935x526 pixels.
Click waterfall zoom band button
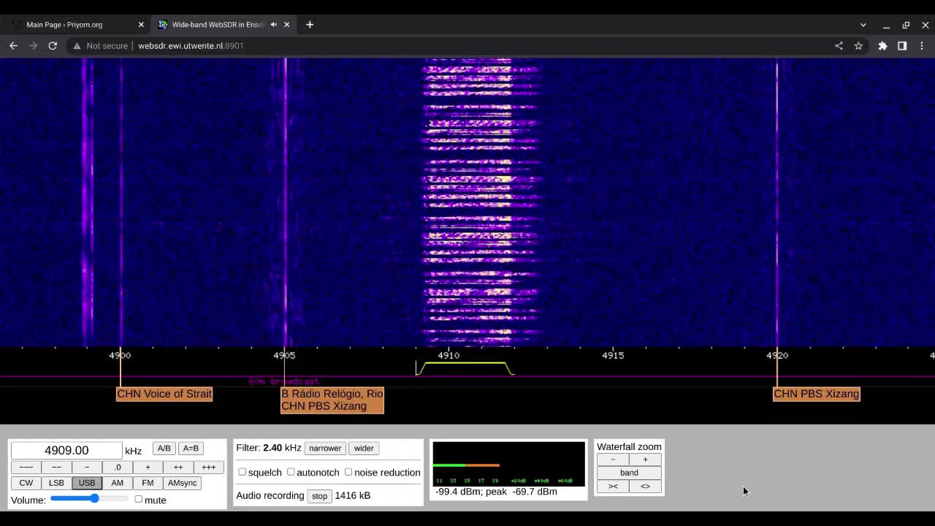coord(629,473)
